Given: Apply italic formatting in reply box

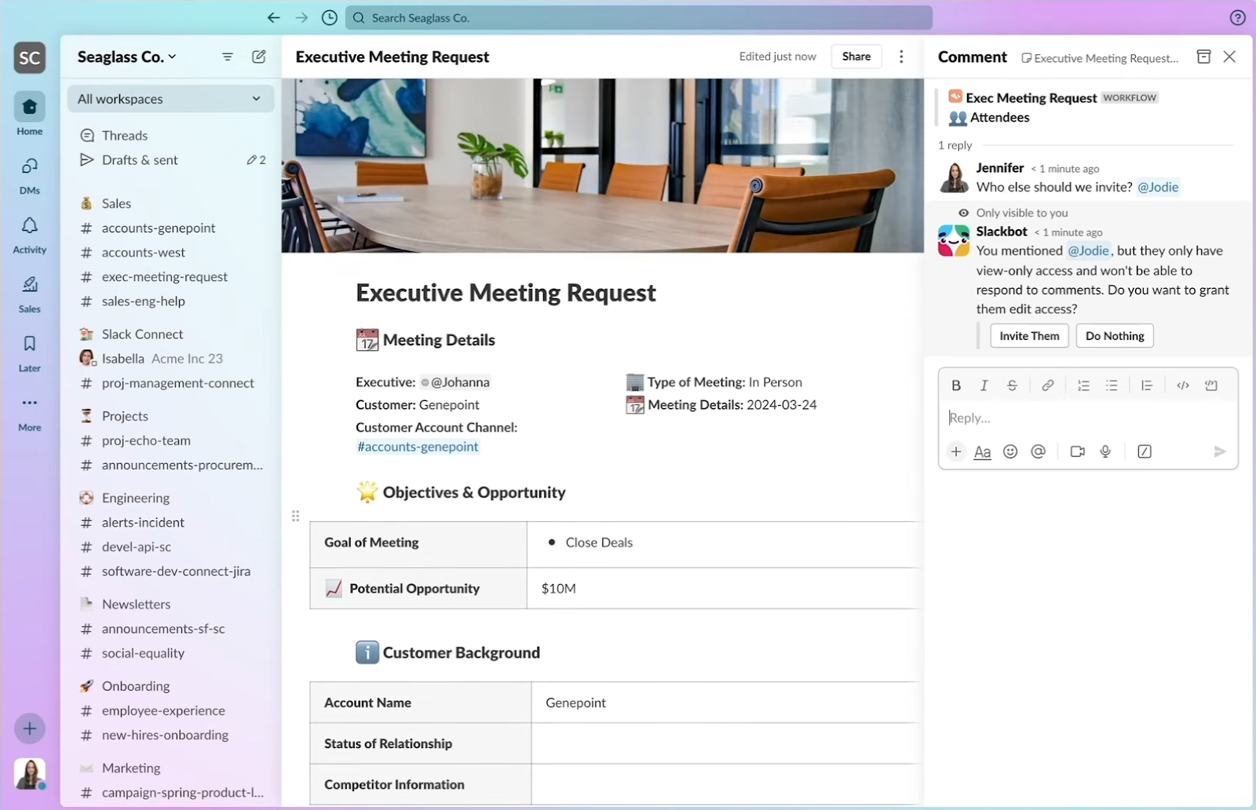Looking at the screenshot, I should 984,385.
